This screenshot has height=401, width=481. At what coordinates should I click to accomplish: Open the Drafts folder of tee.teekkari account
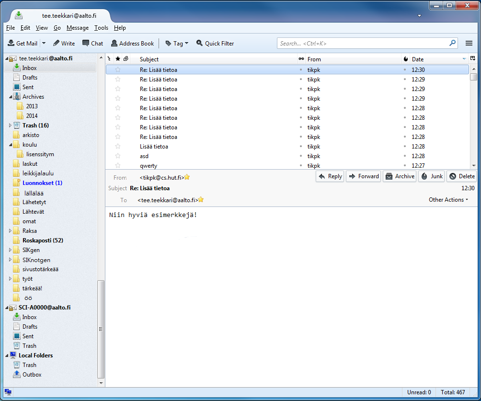coord(30,78)
